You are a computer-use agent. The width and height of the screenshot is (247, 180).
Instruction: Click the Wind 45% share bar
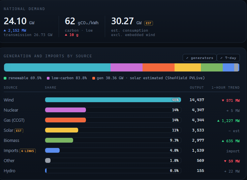point(113,100)
